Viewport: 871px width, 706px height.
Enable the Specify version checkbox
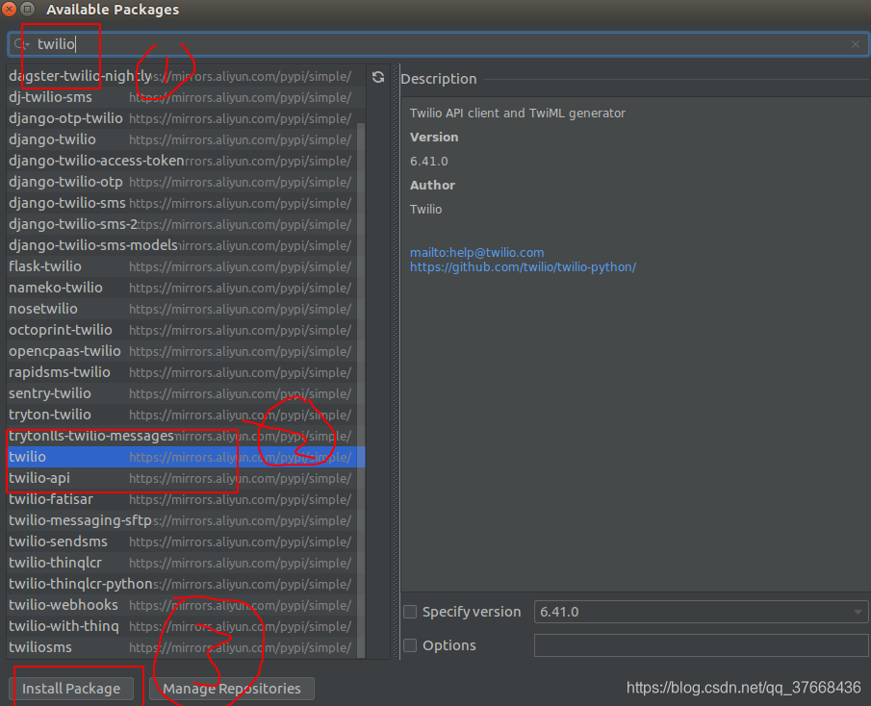click(410, 612)
